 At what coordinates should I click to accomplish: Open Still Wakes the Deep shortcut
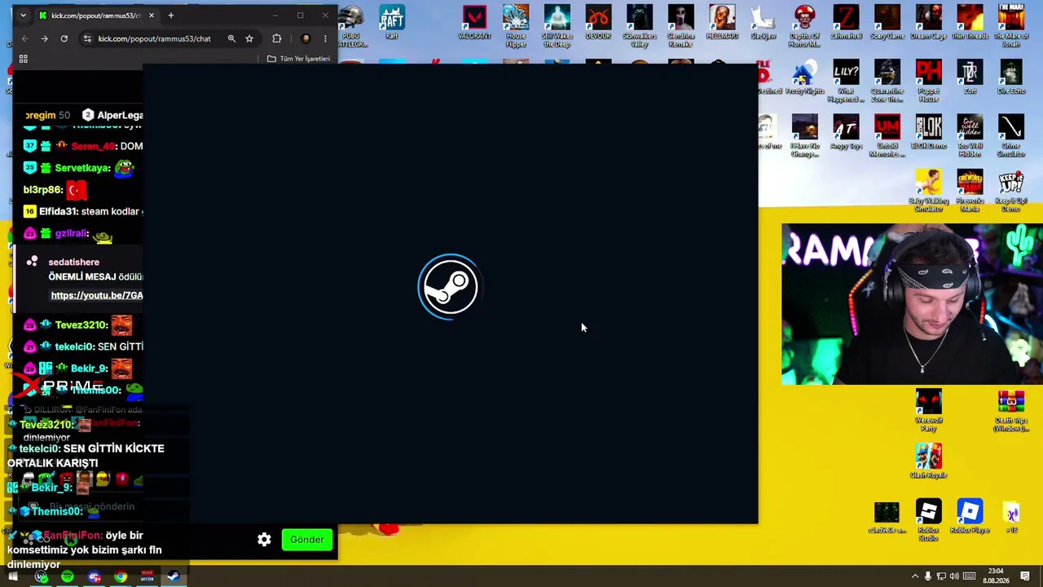click(x=557, y=25)
